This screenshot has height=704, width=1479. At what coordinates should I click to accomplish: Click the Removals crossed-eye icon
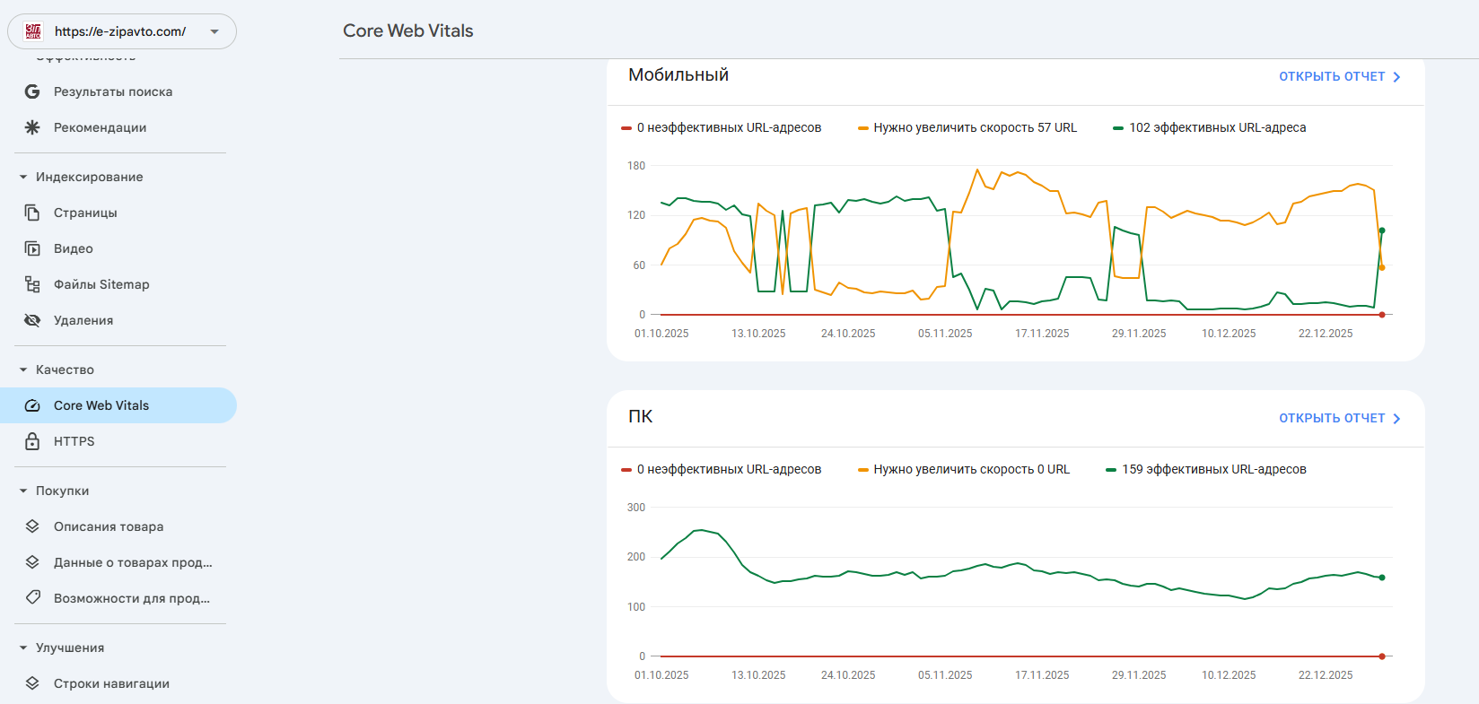click(x=32, y=320)
